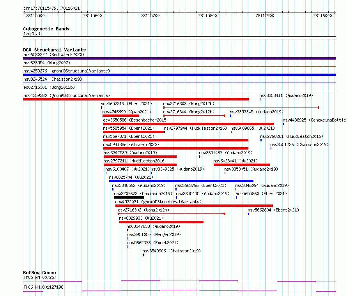Screen dimensions: 347x296
Task: Click nsv3951050 (Wenger2019) label
Action: pos(154,234)
